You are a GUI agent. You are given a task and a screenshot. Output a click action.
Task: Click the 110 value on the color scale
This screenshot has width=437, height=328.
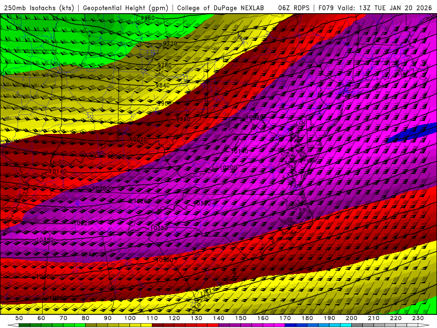pos(152,318)
